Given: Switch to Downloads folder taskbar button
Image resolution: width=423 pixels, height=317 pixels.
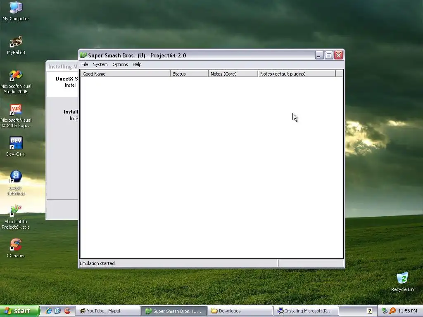Looking at the screenshot, I should pyautogui.click(x=240, y=311).
